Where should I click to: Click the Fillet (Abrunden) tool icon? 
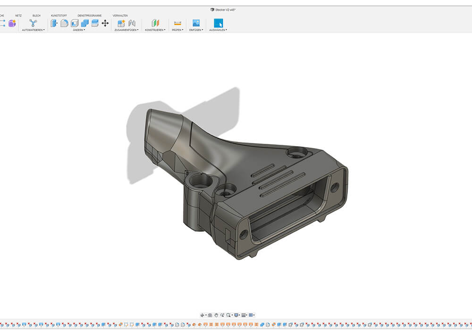[x=64, y=23]
